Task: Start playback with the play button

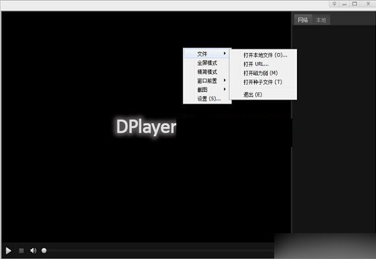Action: click(x=8, y=251)
